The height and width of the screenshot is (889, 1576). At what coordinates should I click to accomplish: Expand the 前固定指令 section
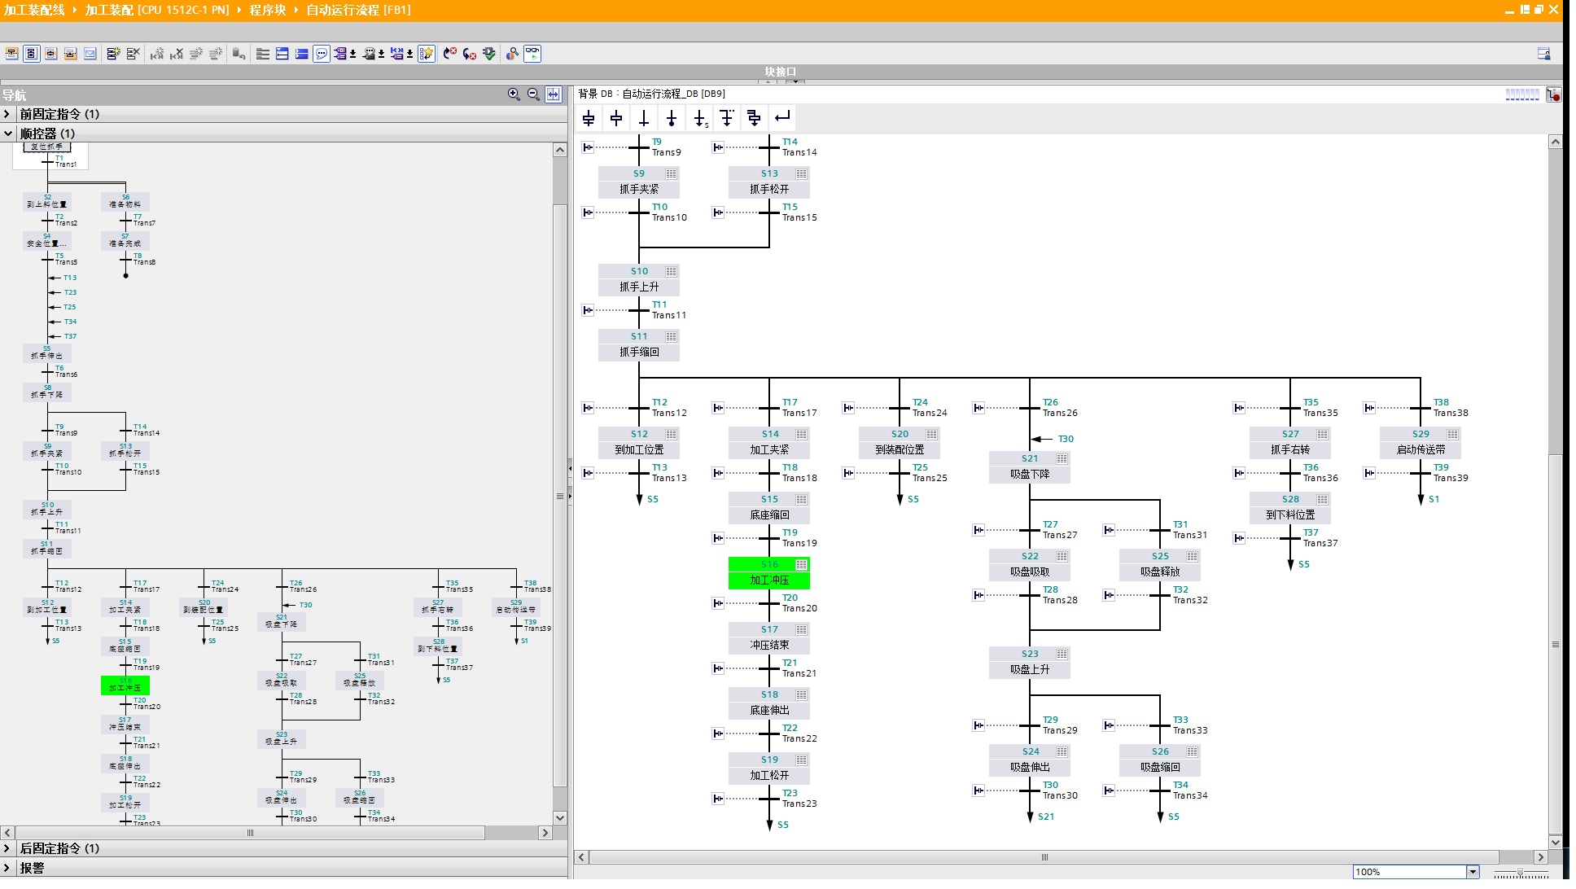tap(7, 114)
